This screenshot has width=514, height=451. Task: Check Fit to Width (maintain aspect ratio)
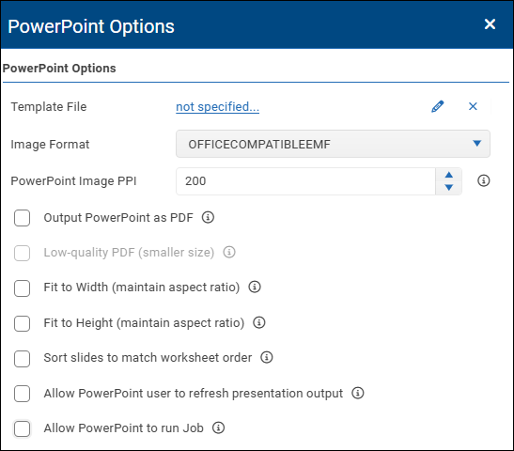point(22,288)
